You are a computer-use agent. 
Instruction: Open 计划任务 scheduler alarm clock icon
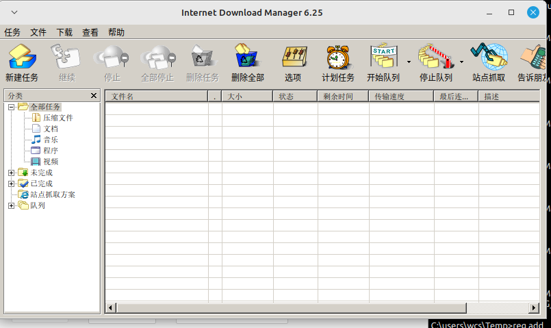pos(337,57)
